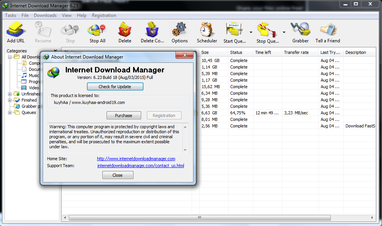Open the Stop Queue dropdown arrow

point(284,32)
